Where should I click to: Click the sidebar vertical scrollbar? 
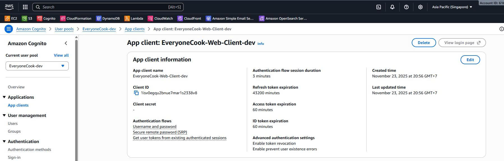[76, 100]
